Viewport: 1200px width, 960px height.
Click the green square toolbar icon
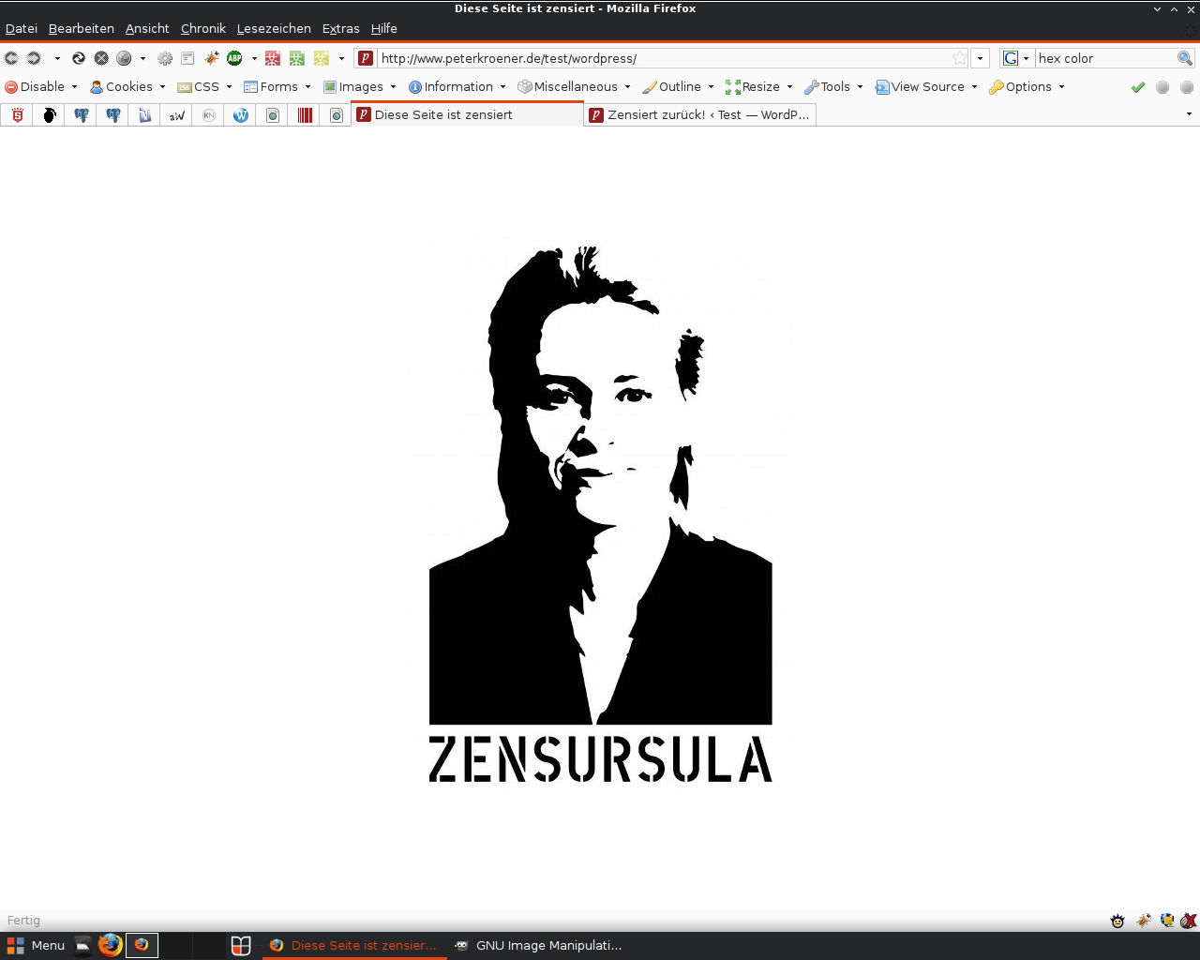(297, 58)
